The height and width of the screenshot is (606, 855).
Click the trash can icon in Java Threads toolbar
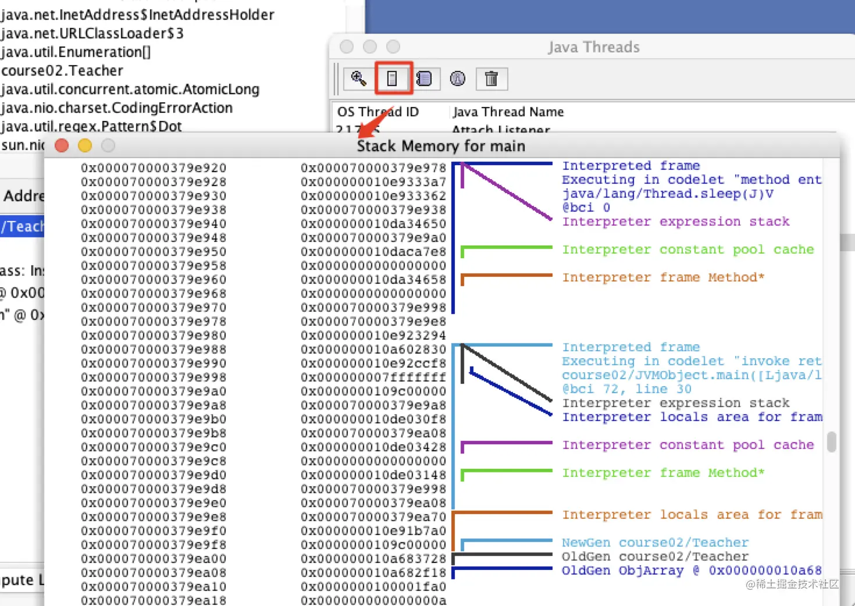click(491, 79)
